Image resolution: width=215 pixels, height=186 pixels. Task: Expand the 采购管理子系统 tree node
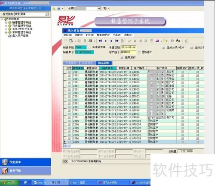pos(6,32)
